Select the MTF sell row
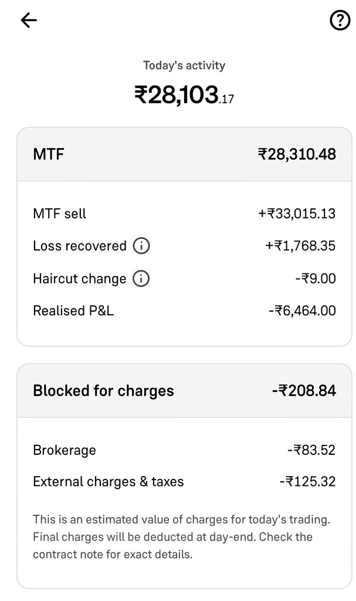Viewport: 356px width, 601px height. pyautogui.click(x=184, y=214)
